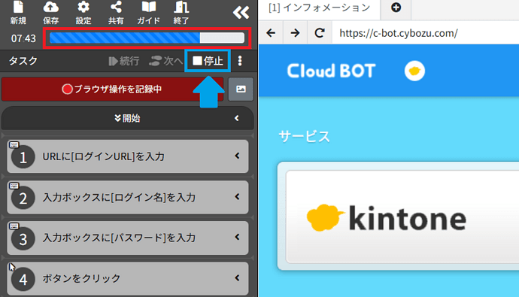Click the タスク panel label

point(23,60)
